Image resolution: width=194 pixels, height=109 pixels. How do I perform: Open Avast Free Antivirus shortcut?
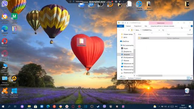[5, 93]
